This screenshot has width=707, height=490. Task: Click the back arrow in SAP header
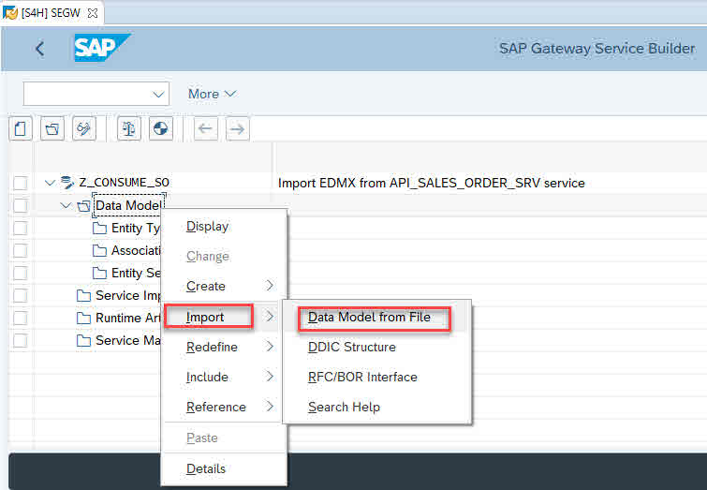pyautogui.click(x=39, y=49)
